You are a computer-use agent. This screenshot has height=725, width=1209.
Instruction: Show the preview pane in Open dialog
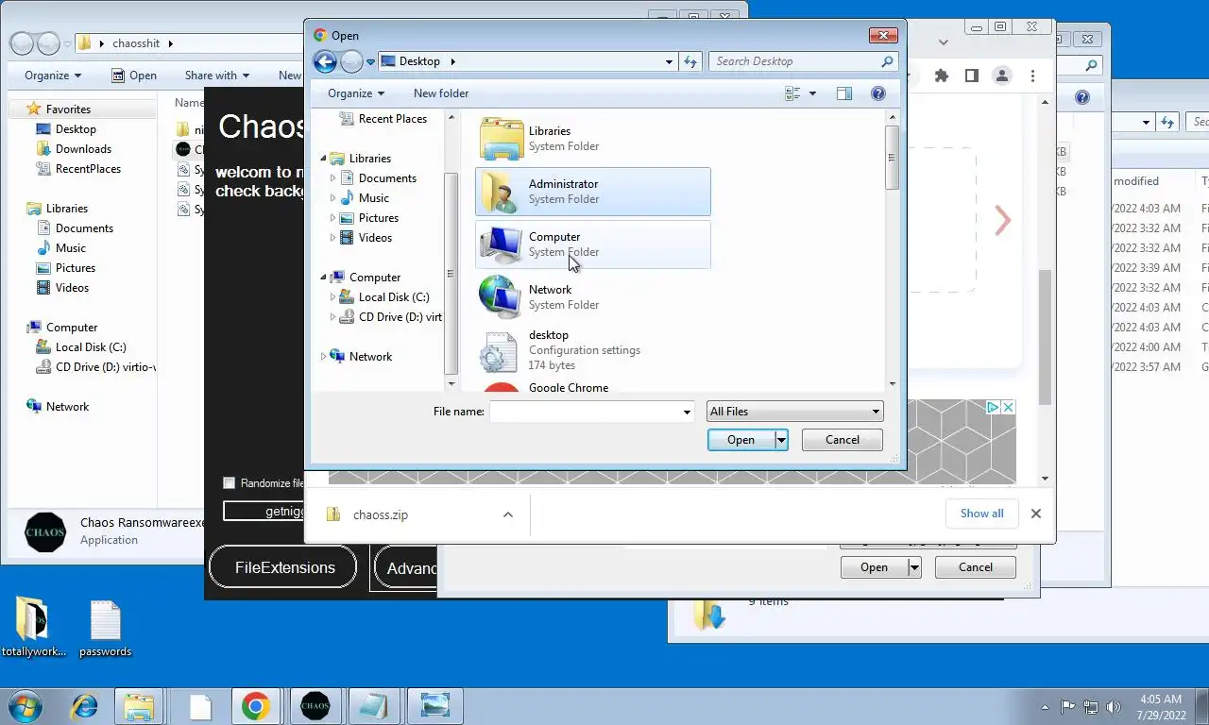[844, 93]
